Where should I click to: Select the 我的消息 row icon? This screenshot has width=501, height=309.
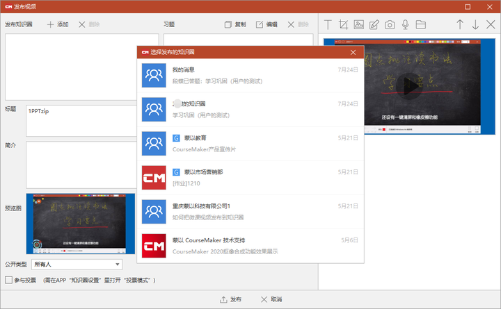click(x=154, y=75)
